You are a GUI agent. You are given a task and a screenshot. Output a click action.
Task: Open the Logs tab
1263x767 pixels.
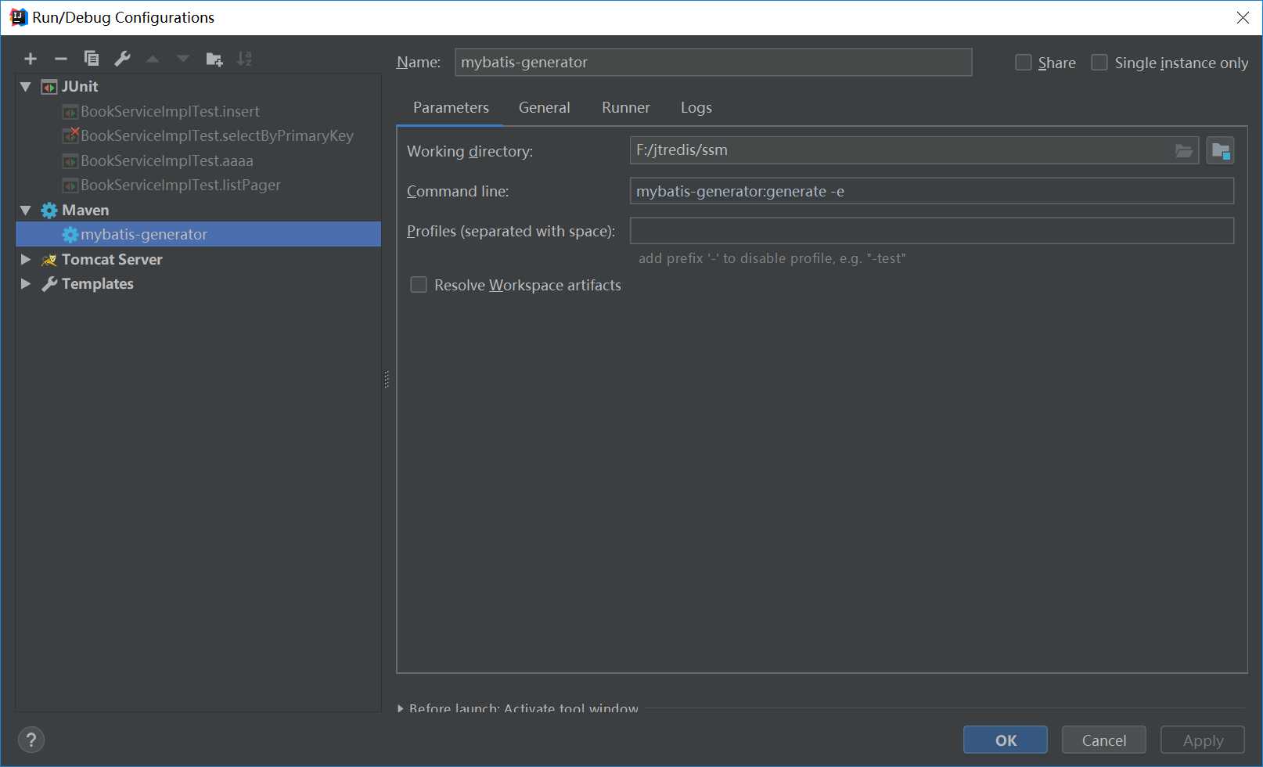696,108
